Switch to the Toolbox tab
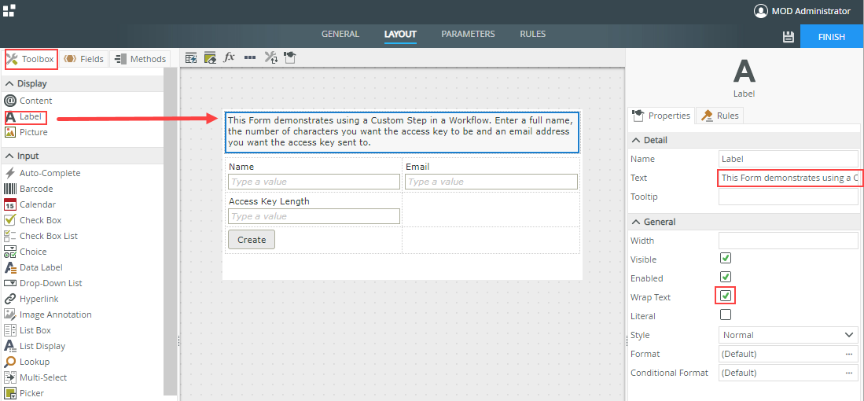Screen dimensions: 864x401 click(x=31, y=59)
